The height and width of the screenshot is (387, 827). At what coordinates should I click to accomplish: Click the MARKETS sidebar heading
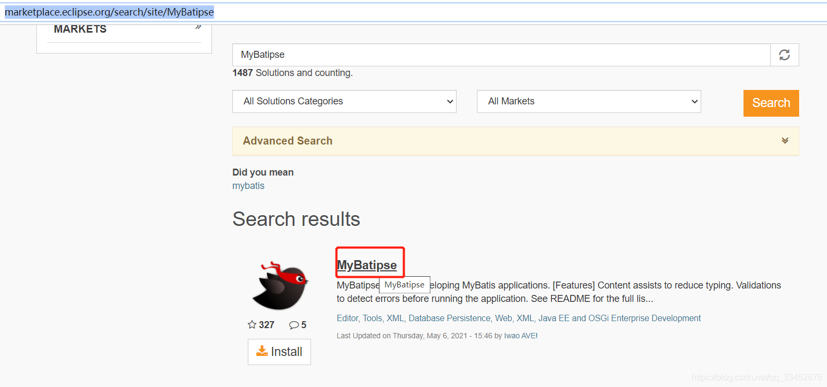coord(80,29)
